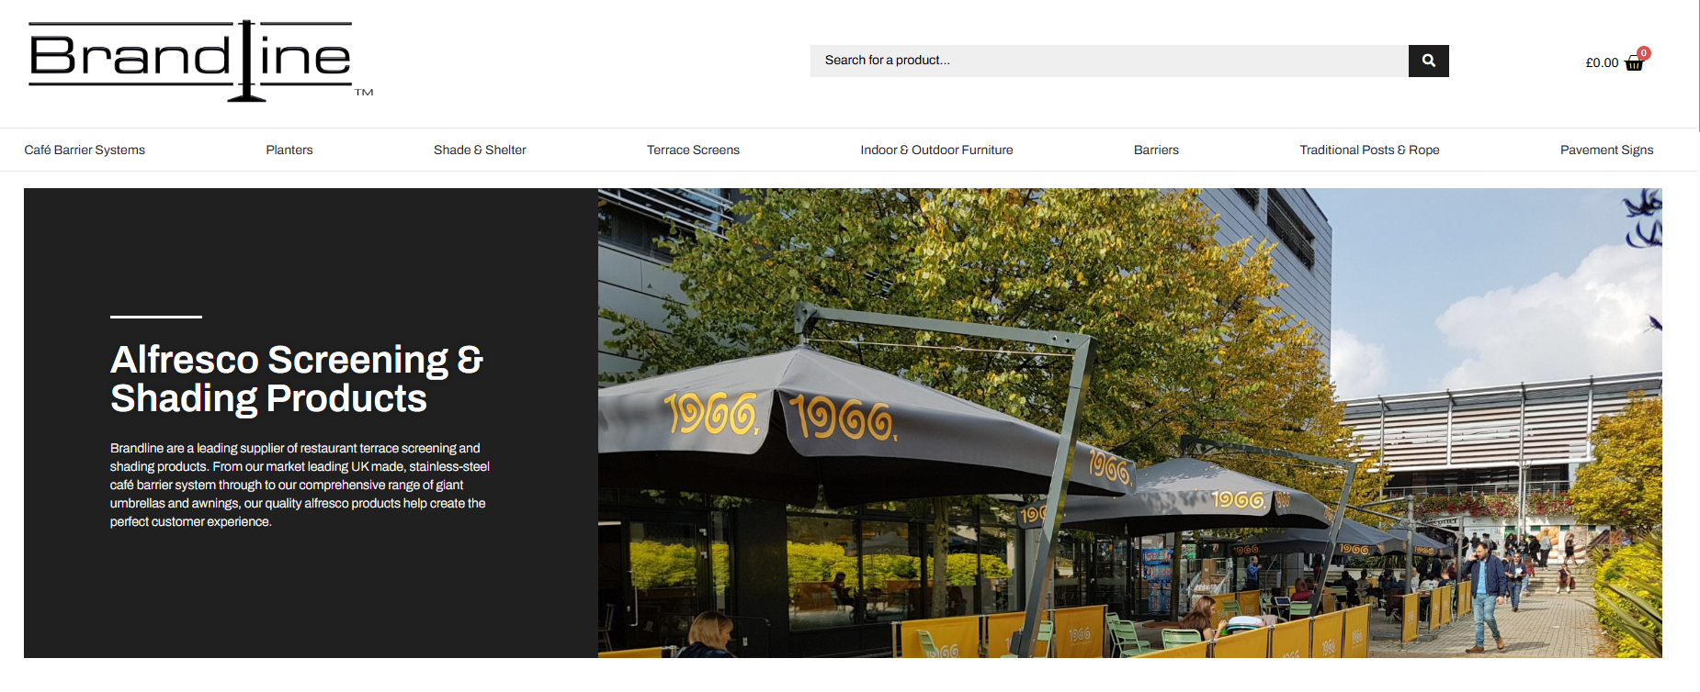Click the 1966 umbrellas hero photo
Image resolution: width=1700 pixels, height=692 pixels.
click(x=1129, y=423)
